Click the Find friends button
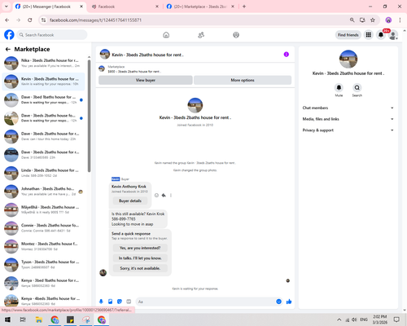The width and height of the screenshot is (407, 326). click(348, 35)
